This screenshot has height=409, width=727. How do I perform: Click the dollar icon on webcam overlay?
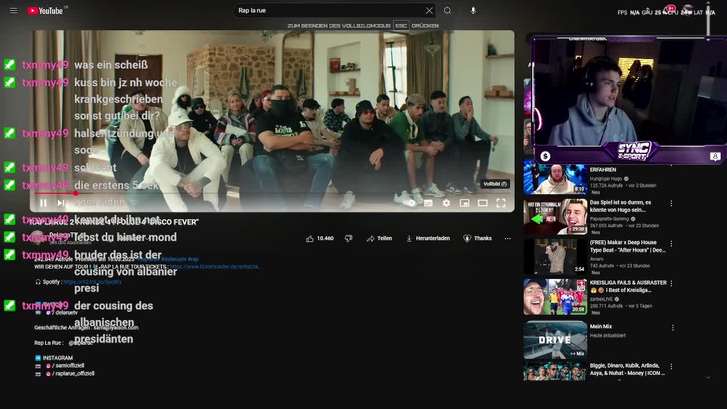[x=545, y=156]
